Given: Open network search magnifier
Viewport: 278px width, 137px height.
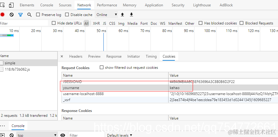Looking at the screenshot, I should (30, 14).
